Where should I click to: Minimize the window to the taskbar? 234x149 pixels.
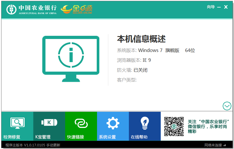[219, 7]
